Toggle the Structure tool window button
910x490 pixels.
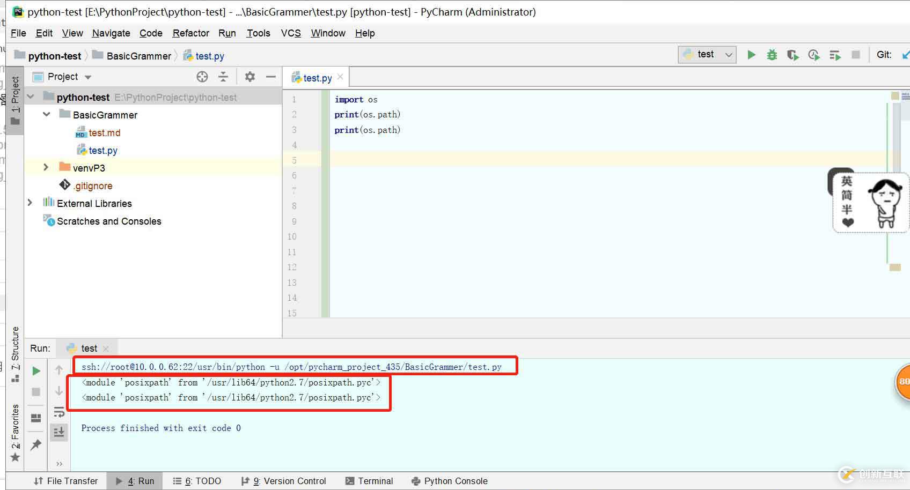click(x=15, y=354)
